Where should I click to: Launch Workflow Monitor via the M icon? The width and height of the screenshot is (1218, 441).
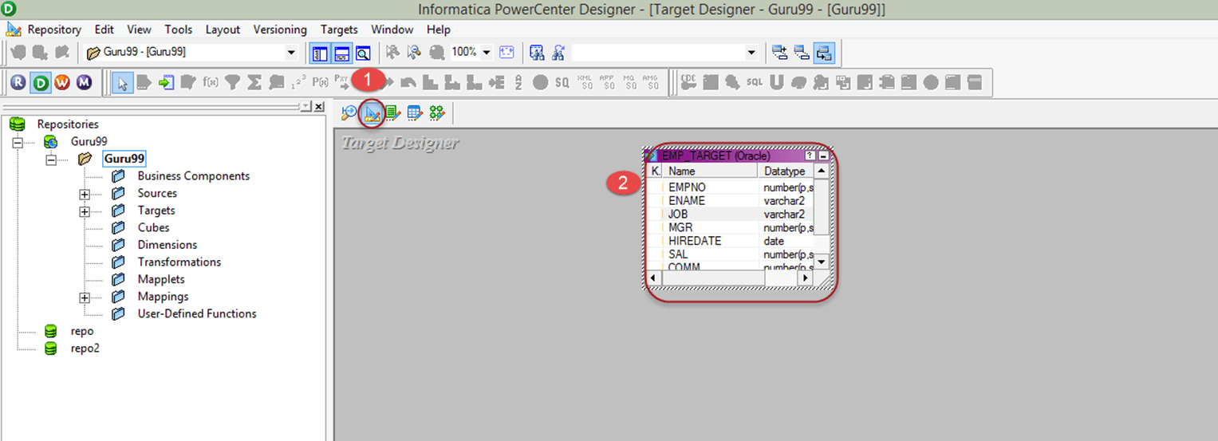click(x=84, y=82)
